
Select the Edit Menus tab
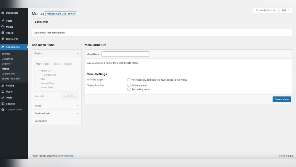[41, 22]
